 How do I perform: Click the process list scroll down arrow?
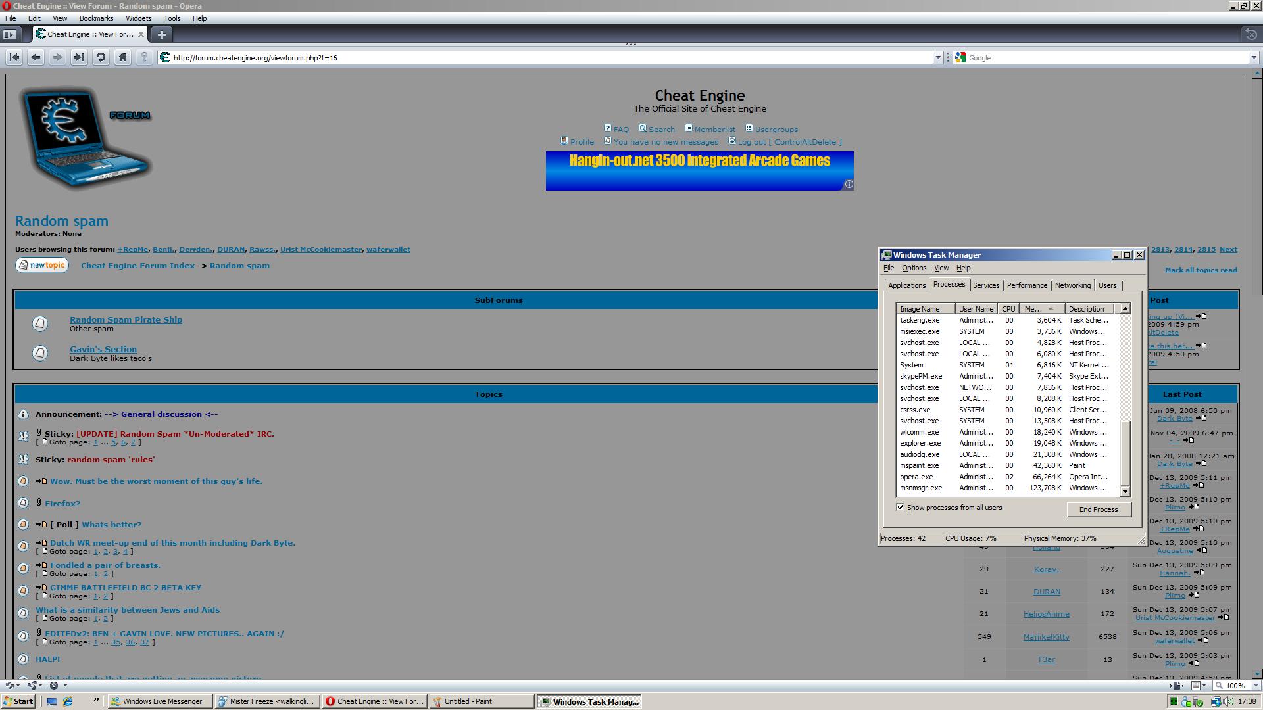[1125, 492]
